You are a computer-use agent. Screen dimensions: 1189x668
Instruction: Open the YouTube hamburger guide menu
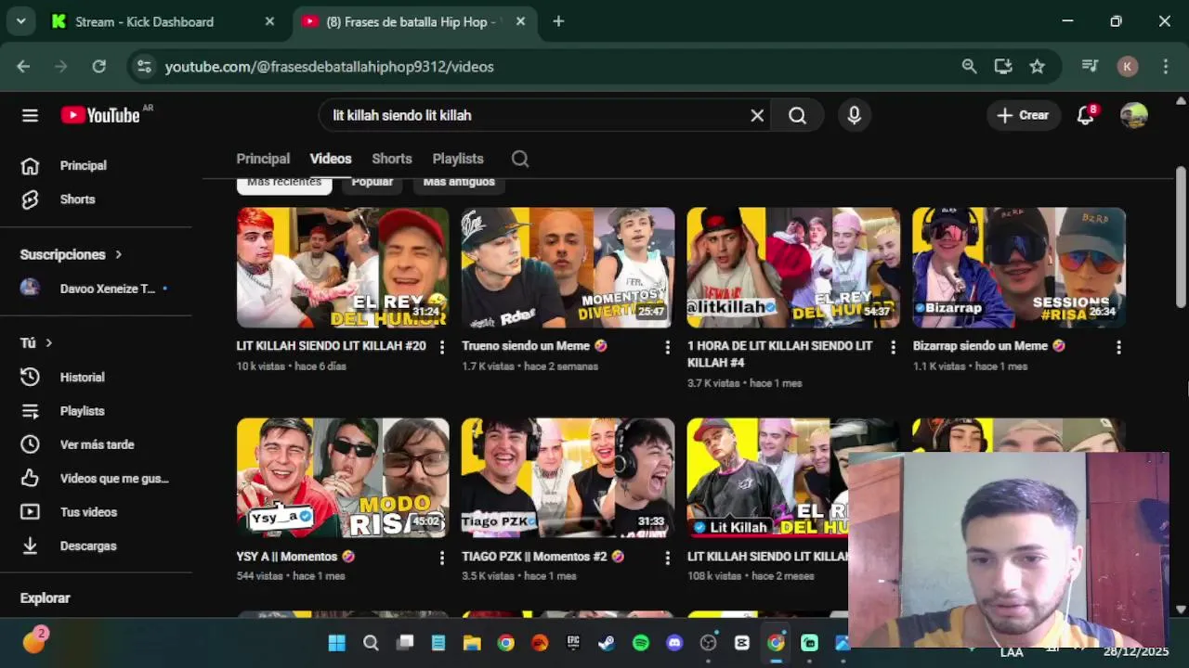click(30, 115)
